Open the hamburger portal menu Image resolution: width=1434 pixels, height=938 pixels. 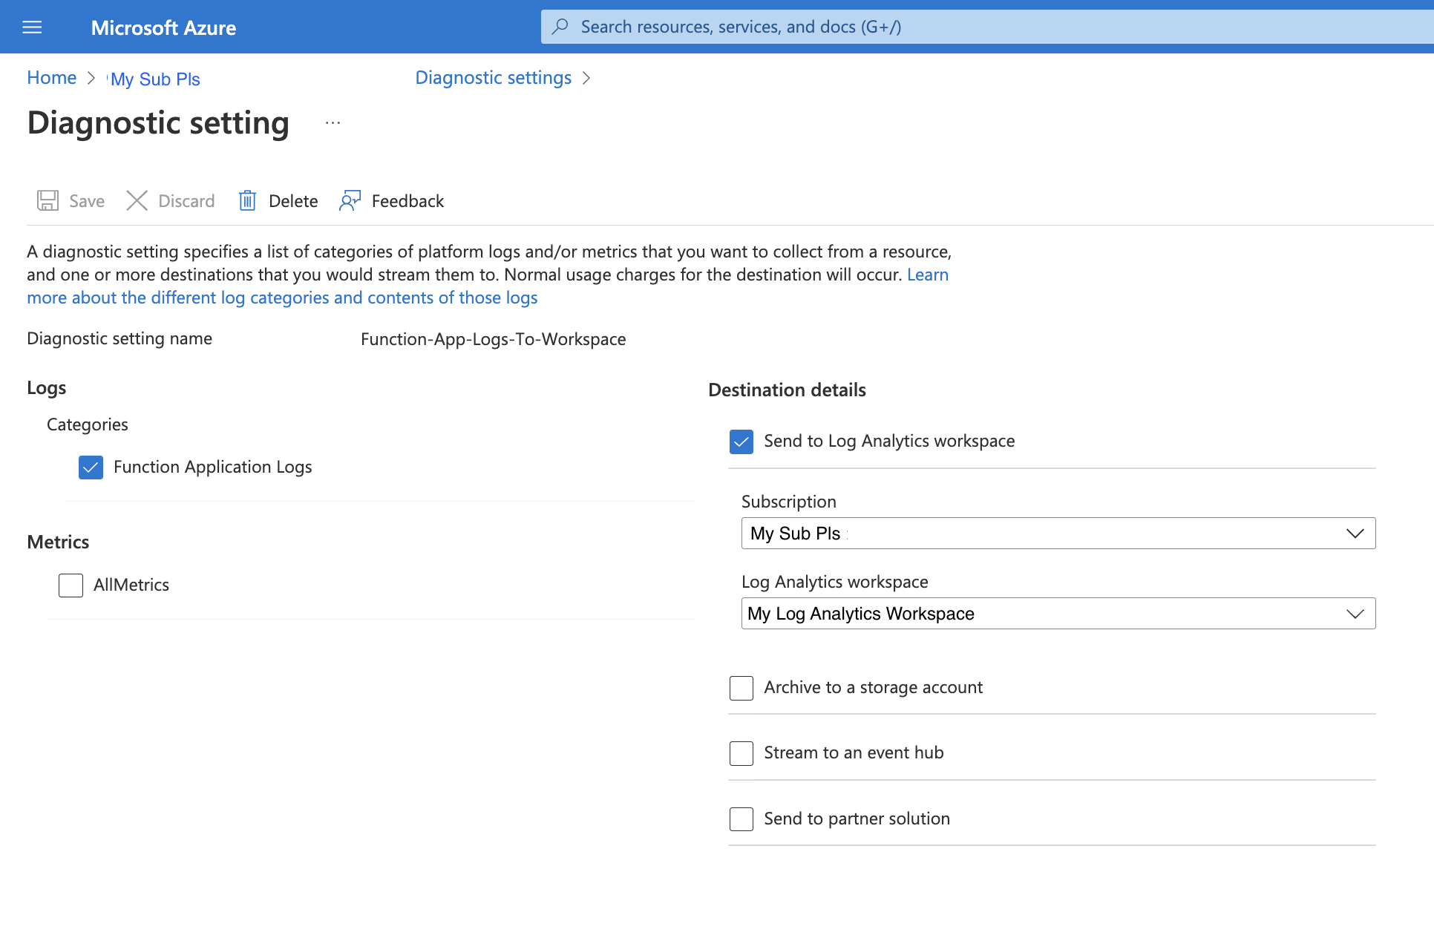[x=32, y=27]
